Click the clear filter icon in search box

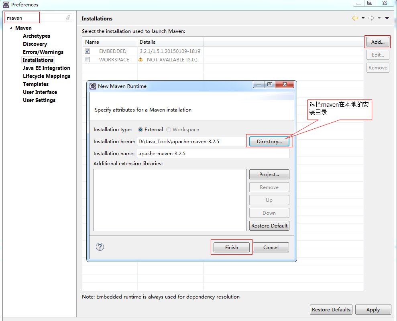point(68,18)
